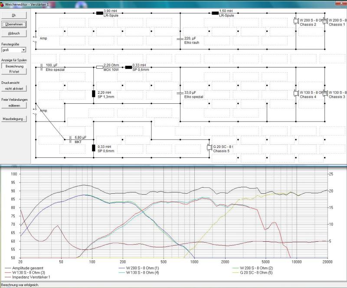
Task: Confirm the dialog with the Ok button
Action: 14,15
